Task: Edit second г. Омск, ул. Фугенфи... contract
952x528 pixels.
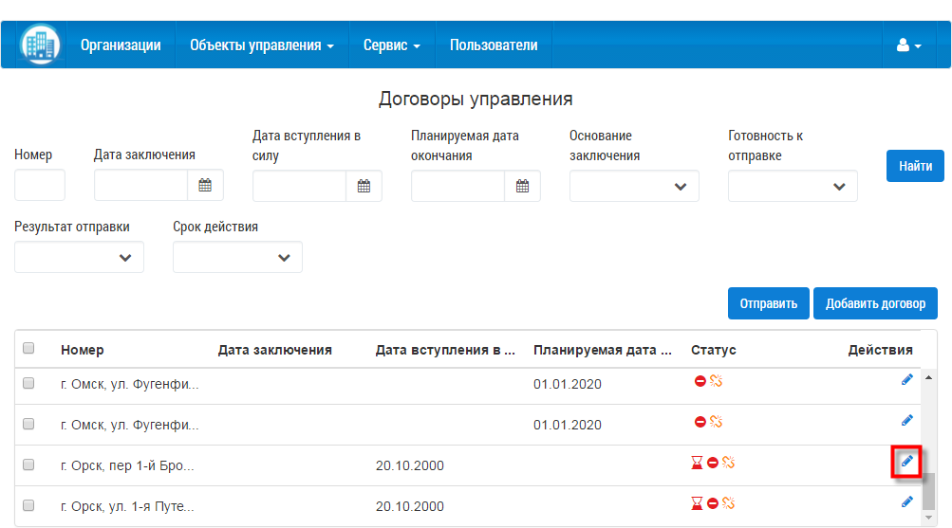Action: pyautogui.click(x=907, y=420)
